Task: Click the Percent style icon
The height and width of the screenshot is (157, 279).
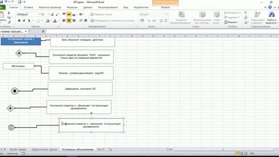Action: tap(149, 20)
